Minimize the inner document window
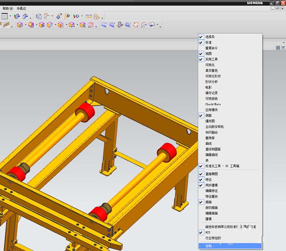286x251 pixels. (x=273, y=9)
